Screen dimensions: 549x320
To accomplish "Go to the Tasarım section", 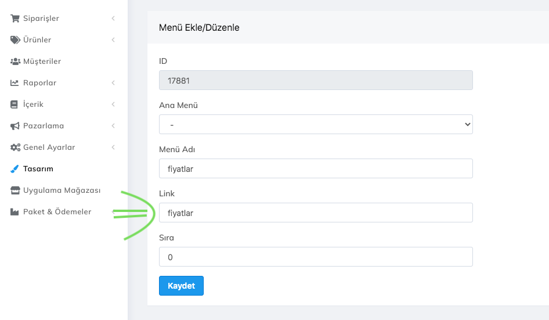I will [x=38, y=169].
